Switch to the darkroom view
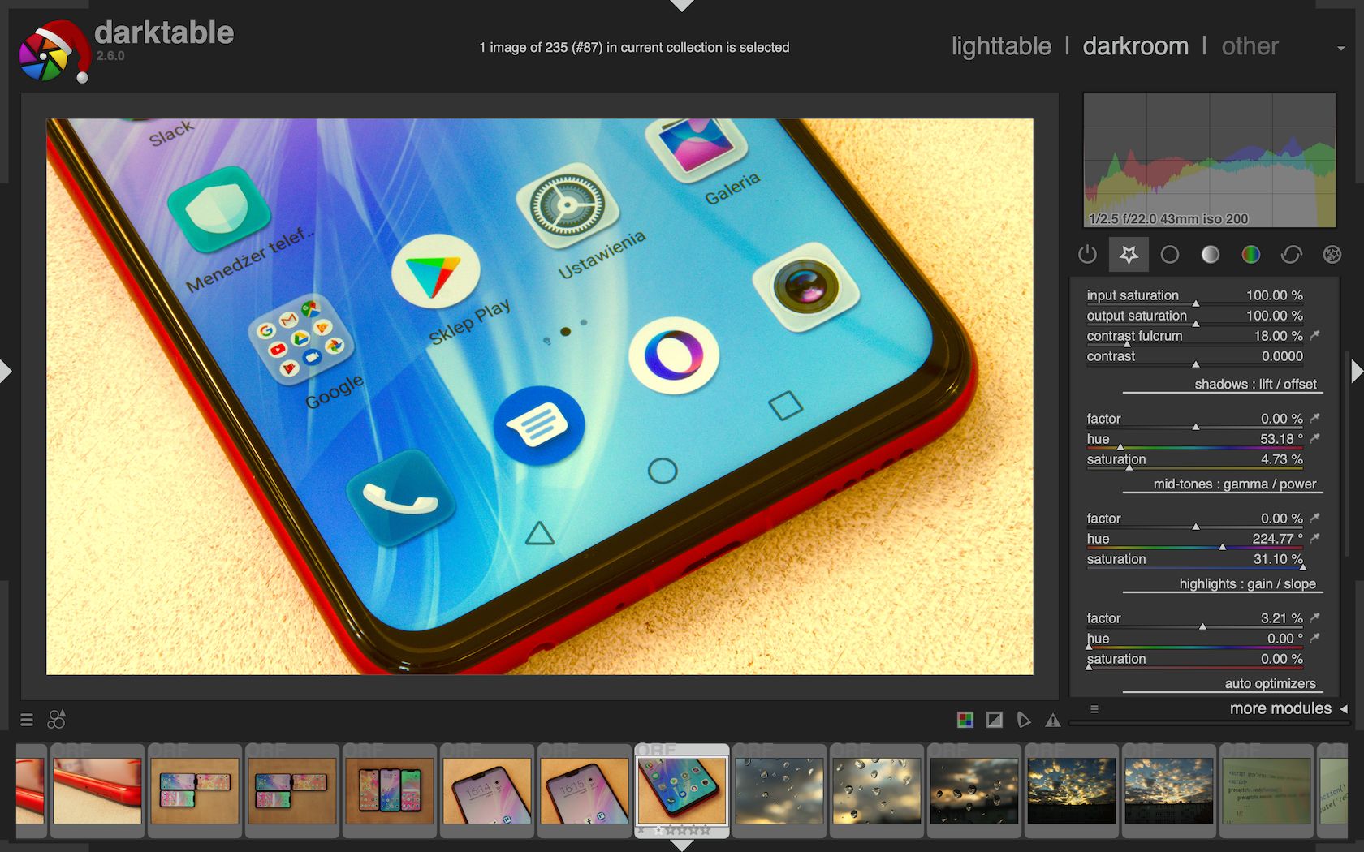The width and height of the screenshot is (1364, 852). (1136, 46)
